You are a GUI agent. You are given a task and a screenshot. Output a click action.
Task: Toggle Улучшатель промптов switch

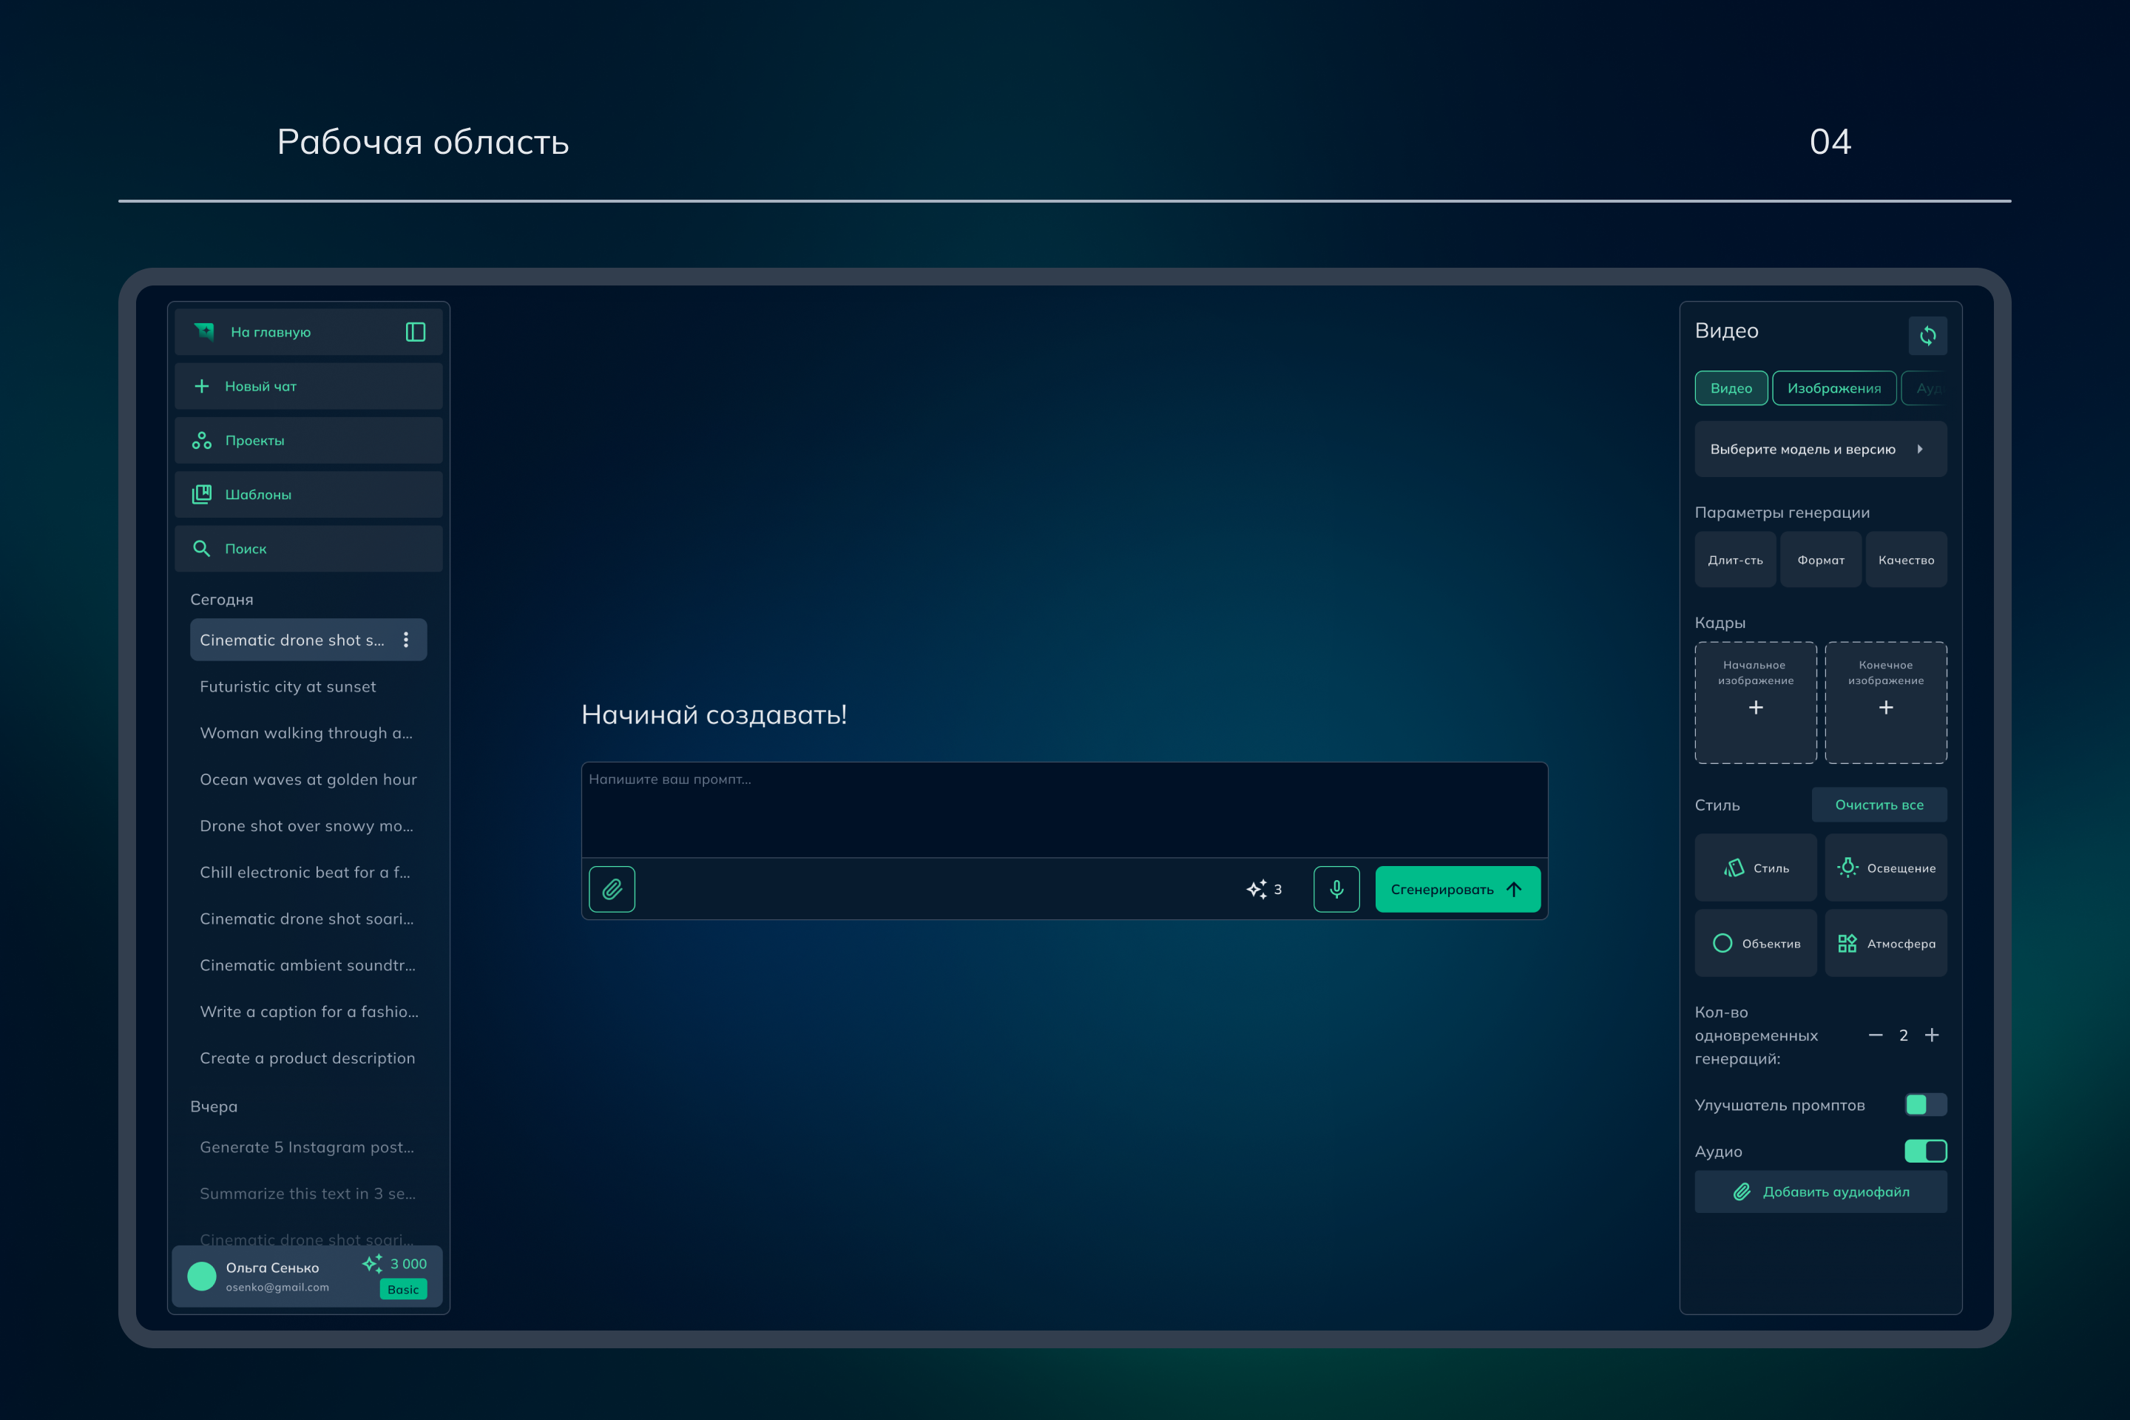click(x=1926, y=1105)
